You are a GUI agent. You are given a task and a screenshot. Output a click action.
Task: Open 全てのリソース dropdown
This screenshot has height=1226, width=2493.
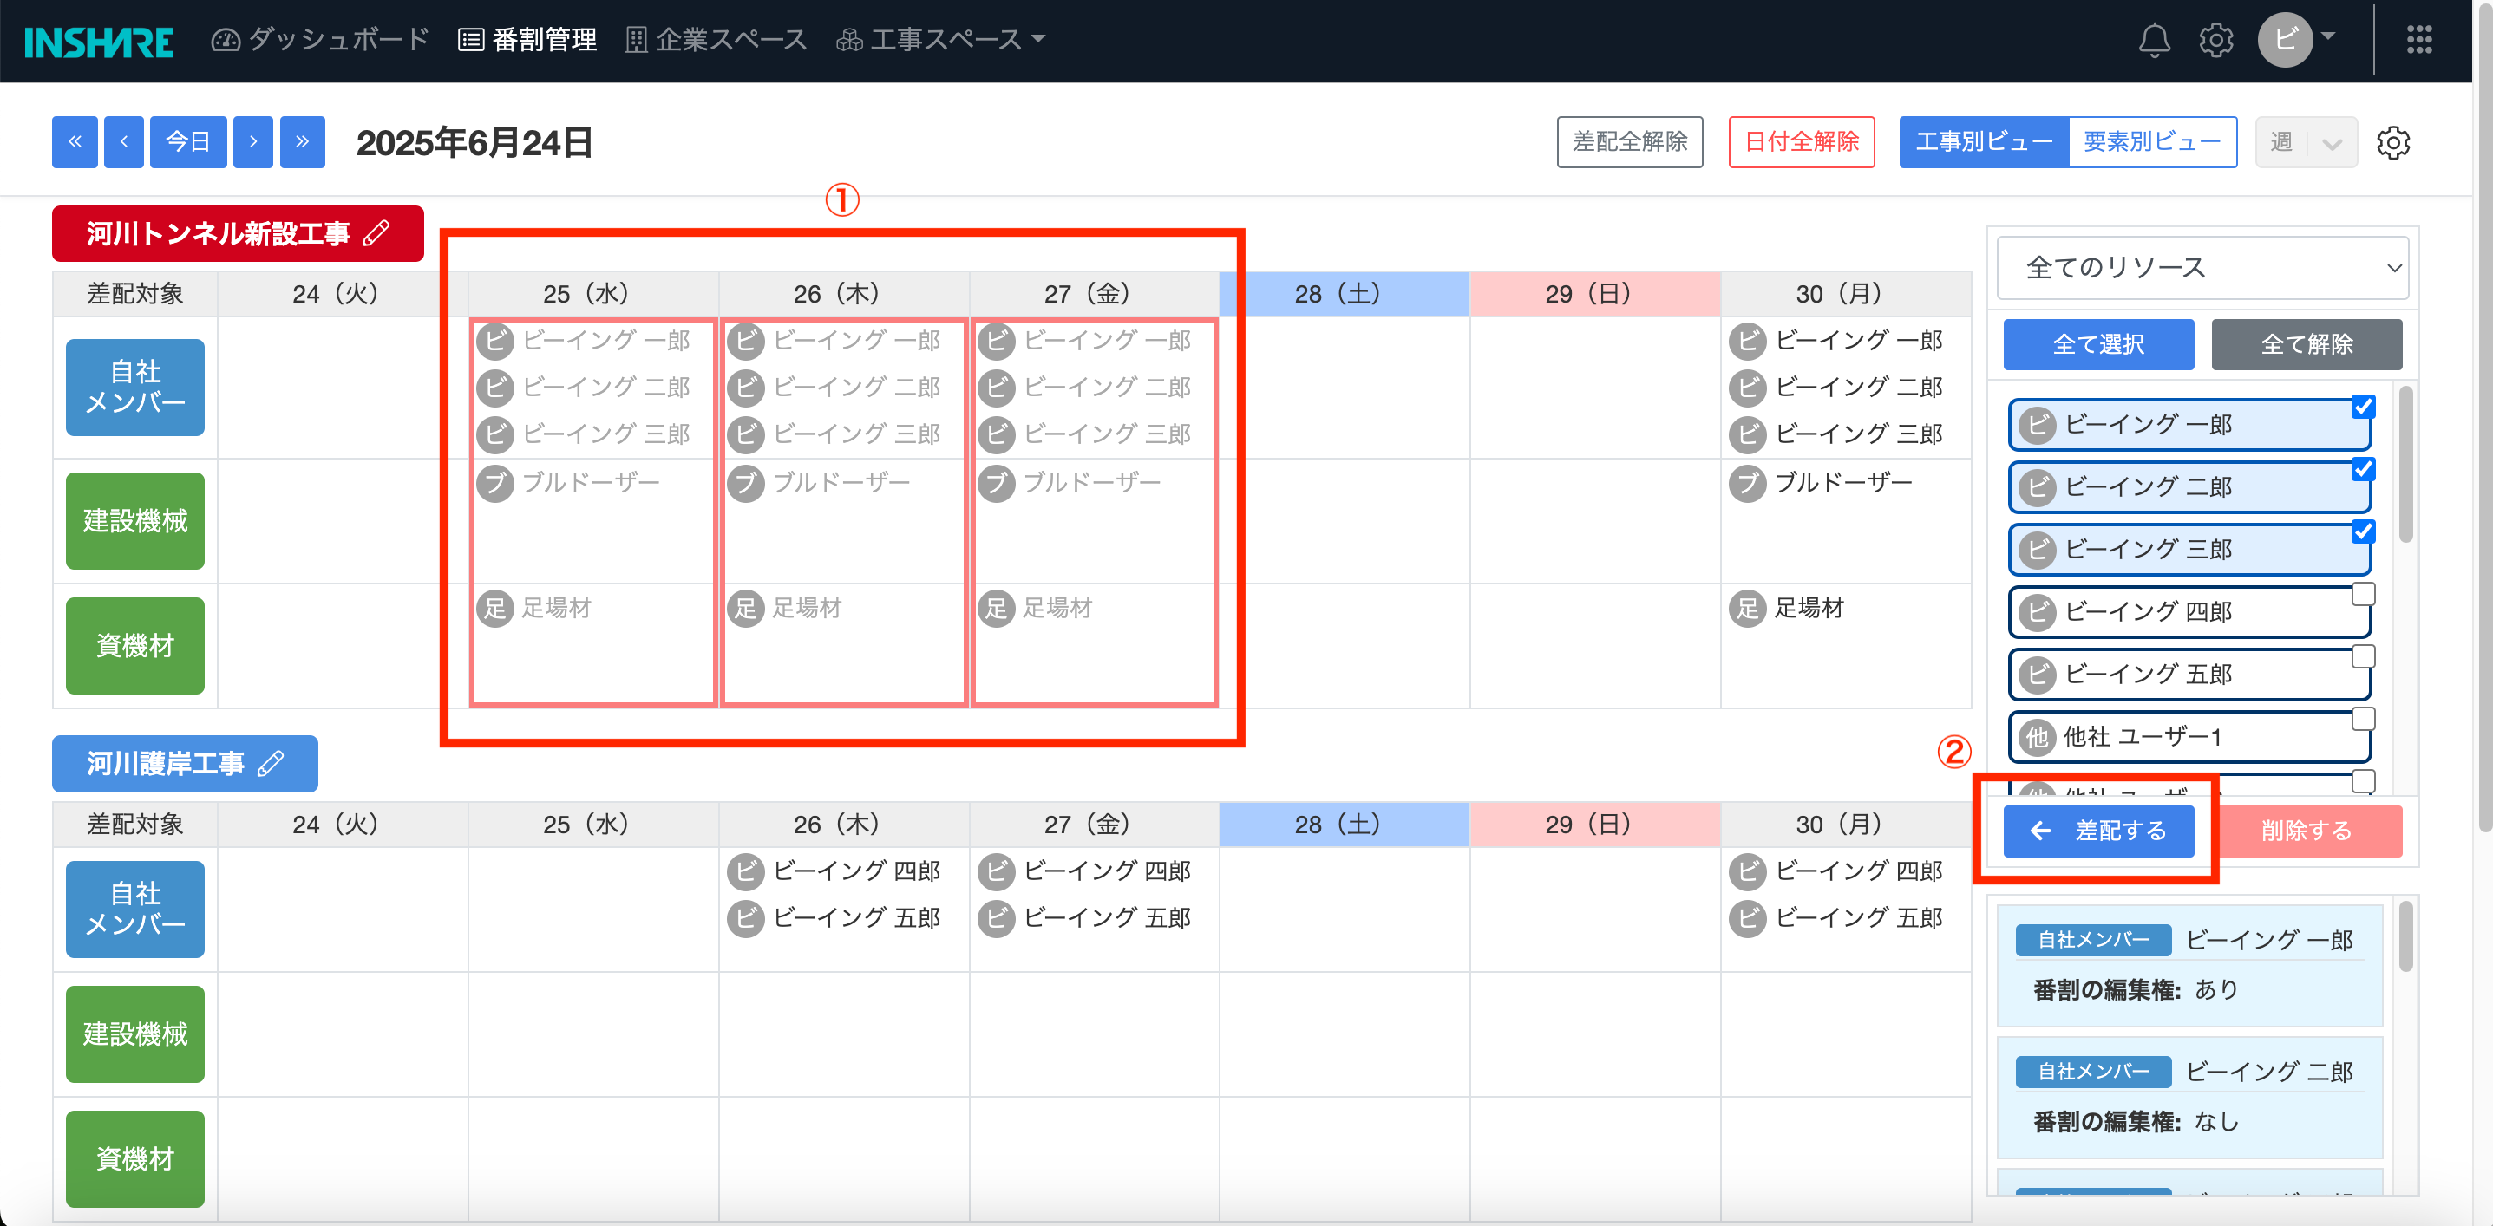point(2202,268)
